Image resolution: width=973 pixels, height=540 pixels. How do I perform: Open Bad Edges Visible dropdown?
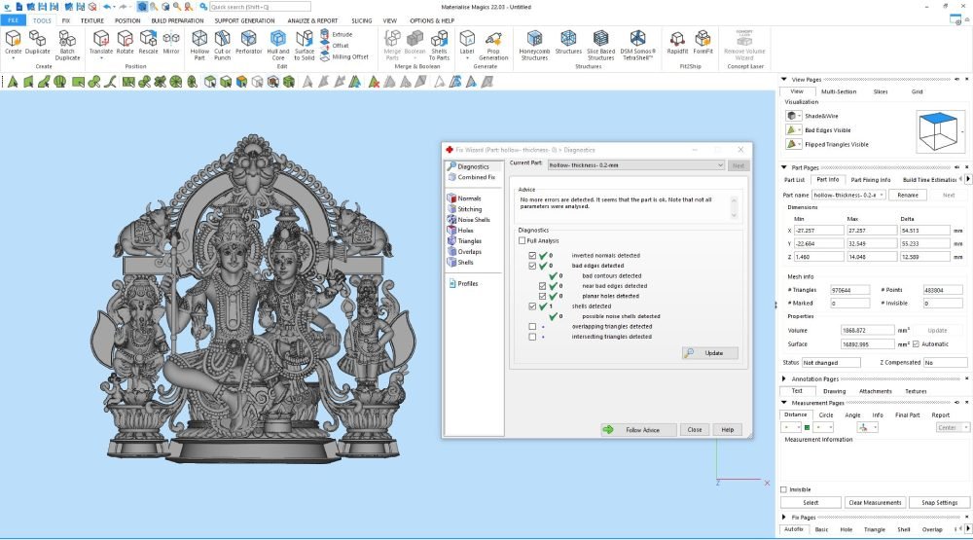tap(794, 129)
